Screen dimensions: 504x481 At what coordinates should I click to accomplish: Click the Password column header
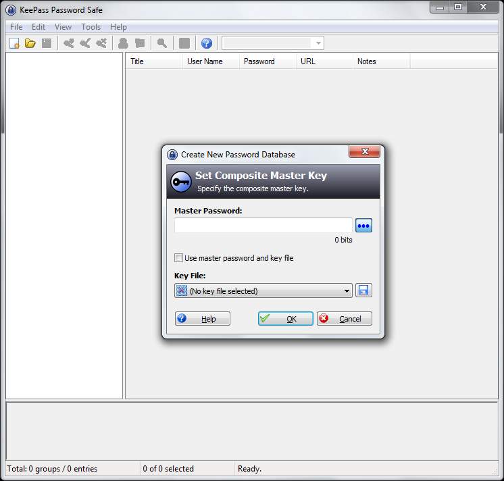pos(268,61)
